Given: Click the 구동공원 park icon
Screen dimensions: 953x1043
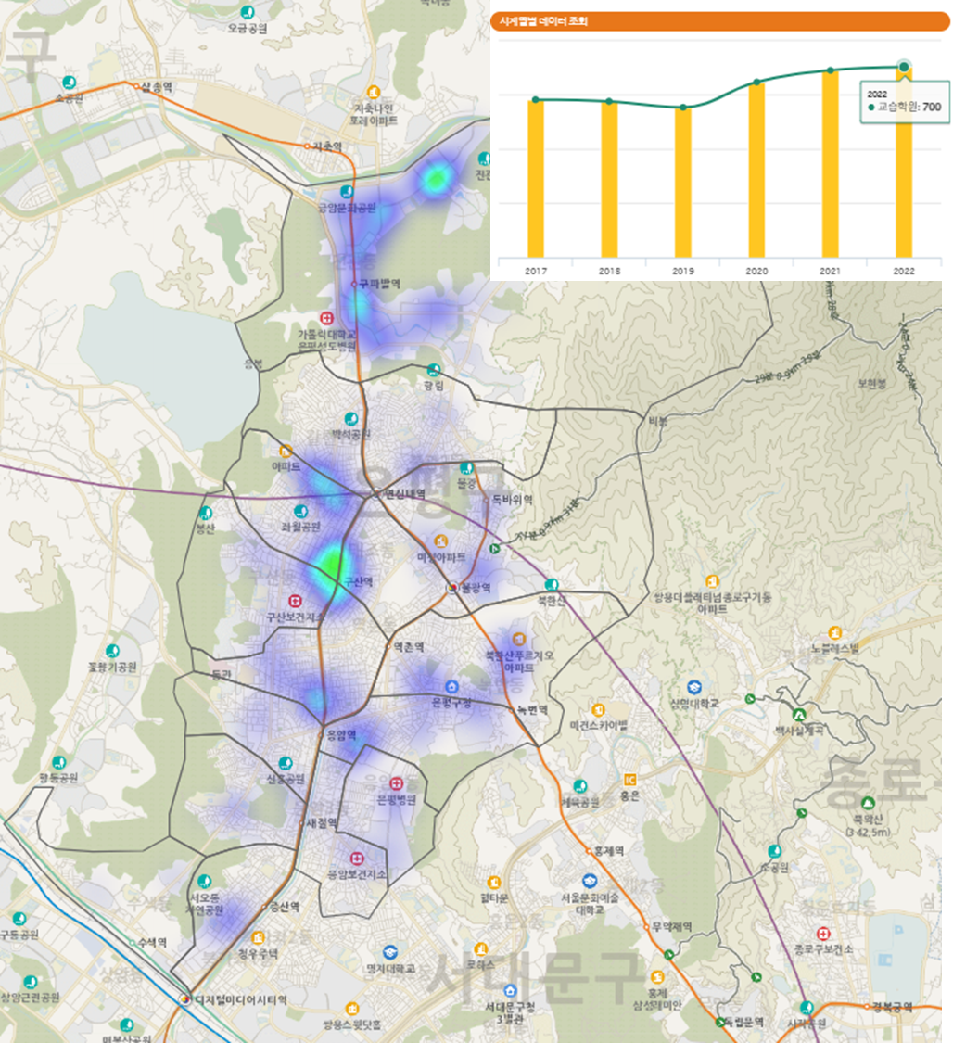Looking at the screenshot, I should (x=19, y=920).
